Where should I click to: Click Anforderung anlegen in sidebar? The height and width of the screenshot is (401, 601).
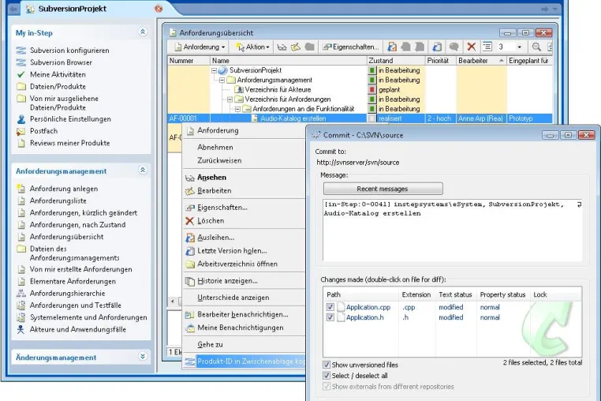click(x=64, y=189)
